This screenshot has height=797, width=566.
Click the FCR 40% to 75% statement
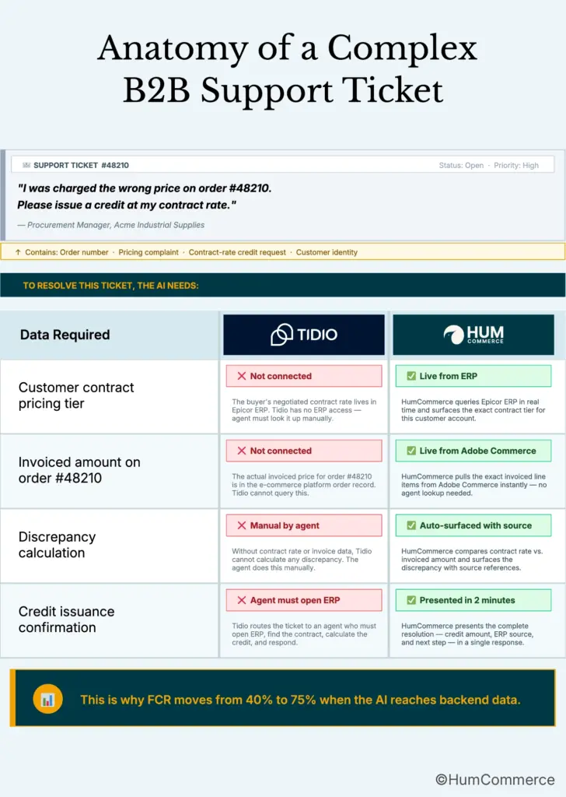point(301,700)
